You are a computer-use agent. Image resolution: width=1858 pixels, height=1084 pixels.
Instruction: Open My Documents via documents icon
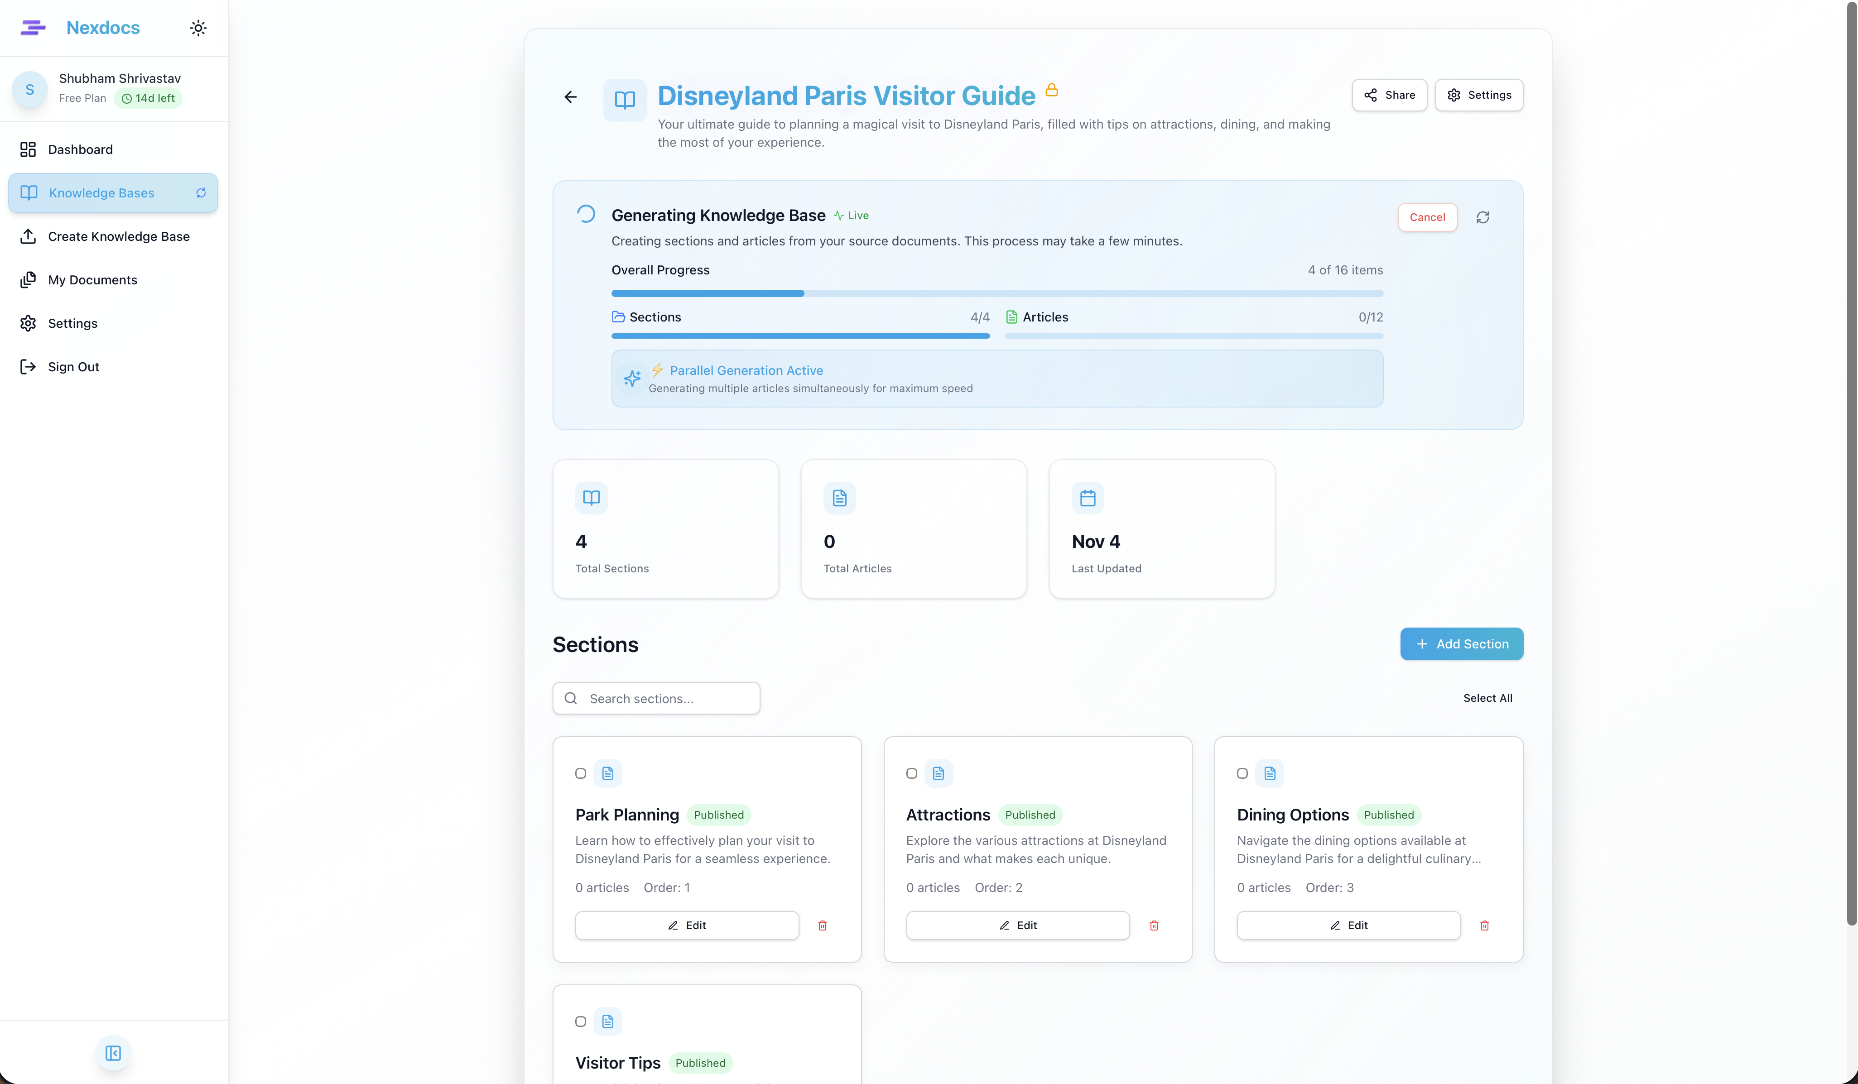tap(29, 279)
